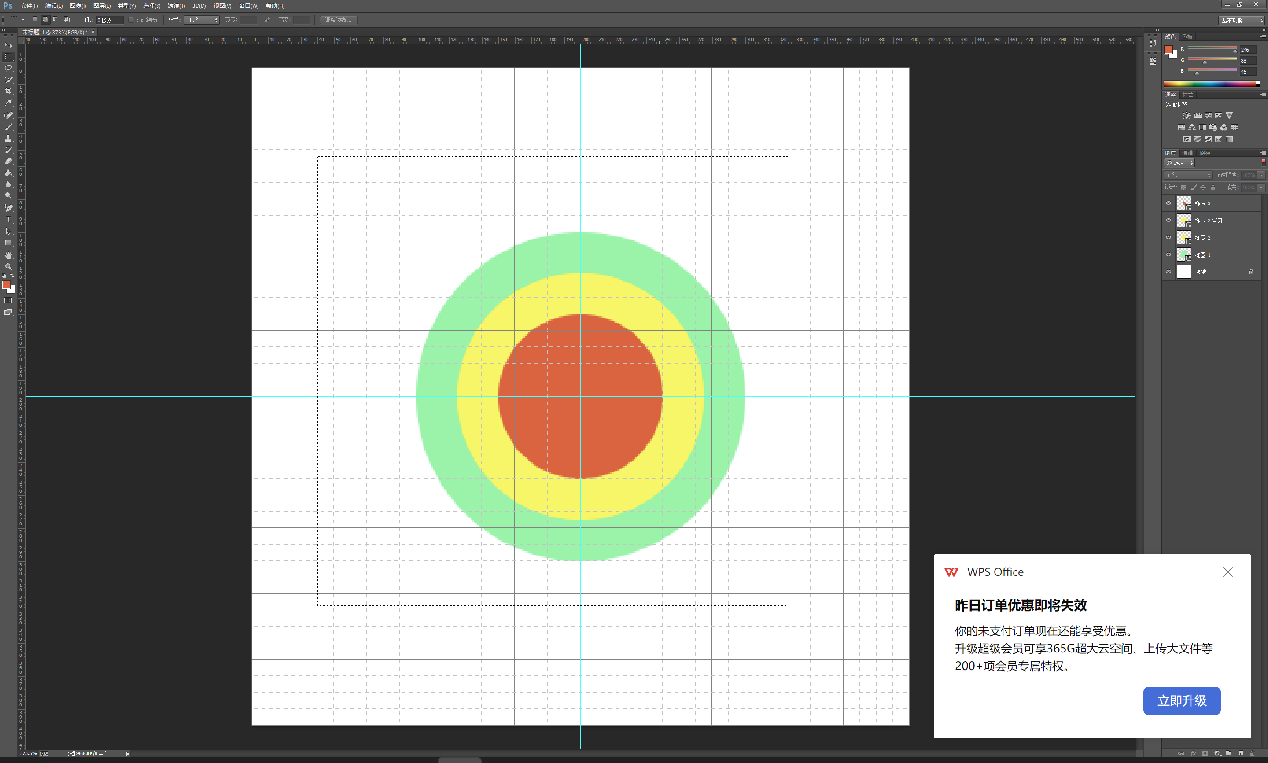1268x763 pixels.
Task: Select the Paint Bucket tool
Action: tap(8, 173)
